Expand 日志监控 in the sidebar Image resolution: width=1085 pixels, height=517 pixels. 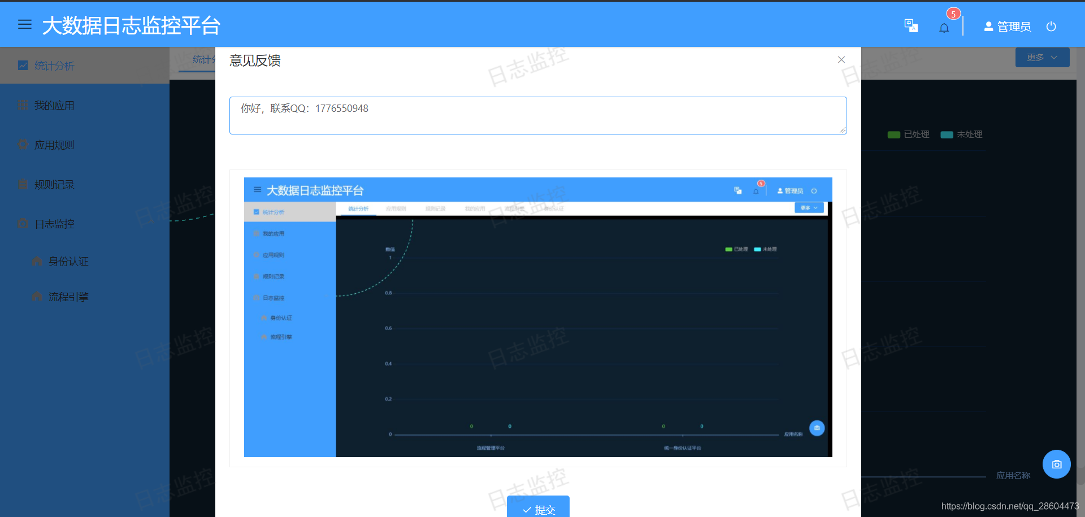(x=85, y=224)
